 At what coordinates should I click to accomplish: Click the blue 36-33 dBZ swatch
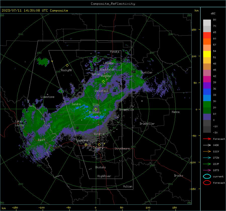point(207,92)
